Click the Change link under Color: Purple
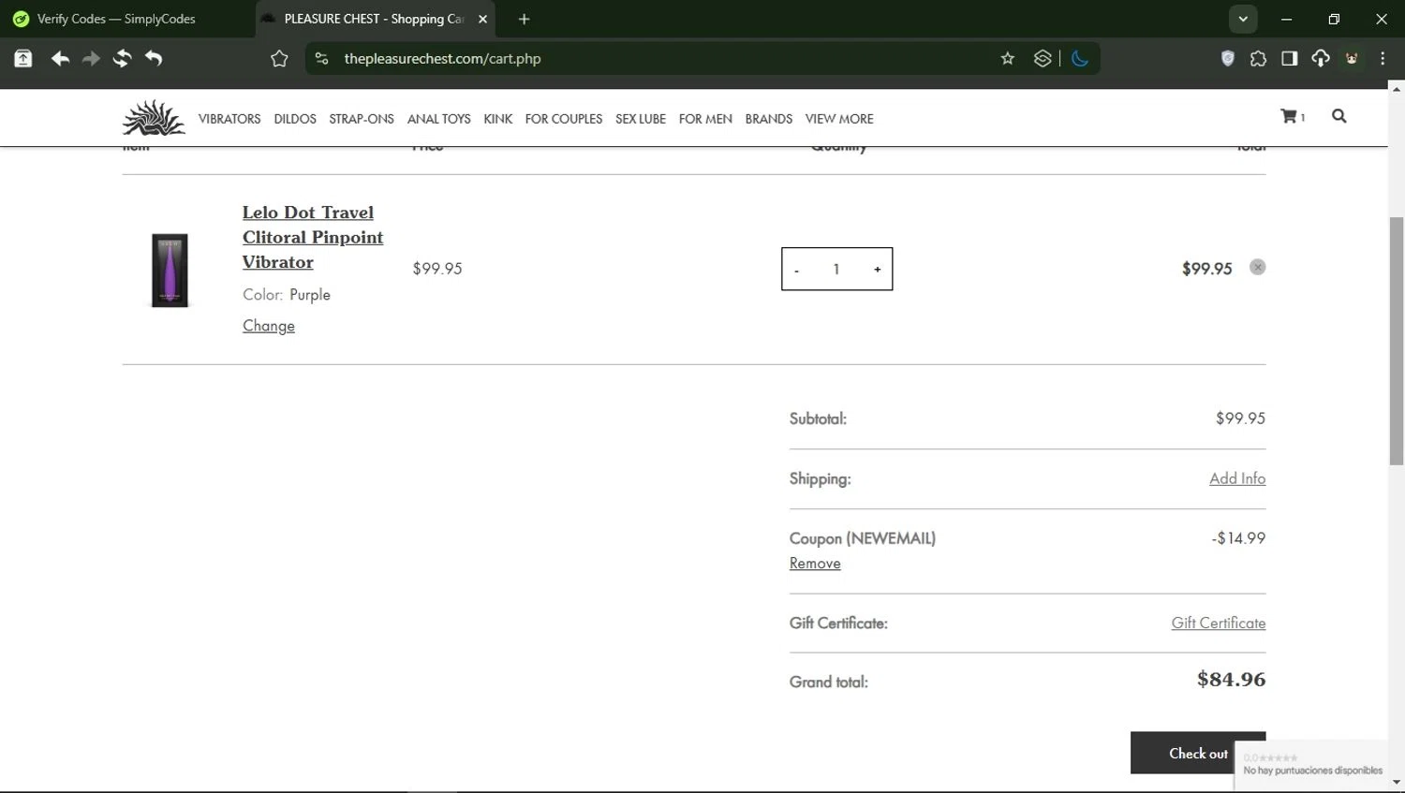This screenshot has height=793, width=1405. coord(269,326)
